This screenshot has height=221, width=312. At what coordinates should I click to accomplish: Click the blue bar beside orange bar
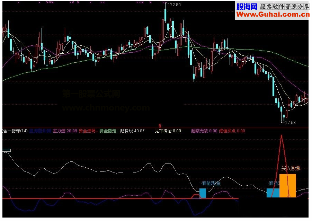coord(273,193)
